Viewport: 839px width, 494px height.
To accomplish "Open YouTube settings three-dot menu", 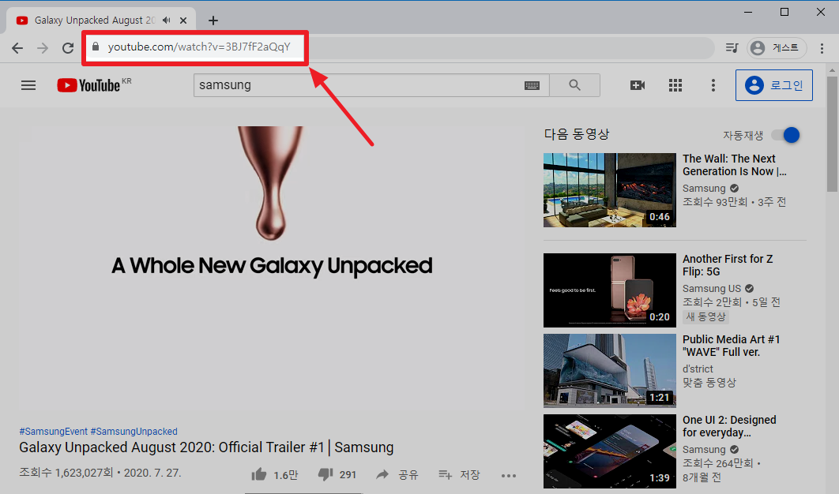I will [713, 85].
